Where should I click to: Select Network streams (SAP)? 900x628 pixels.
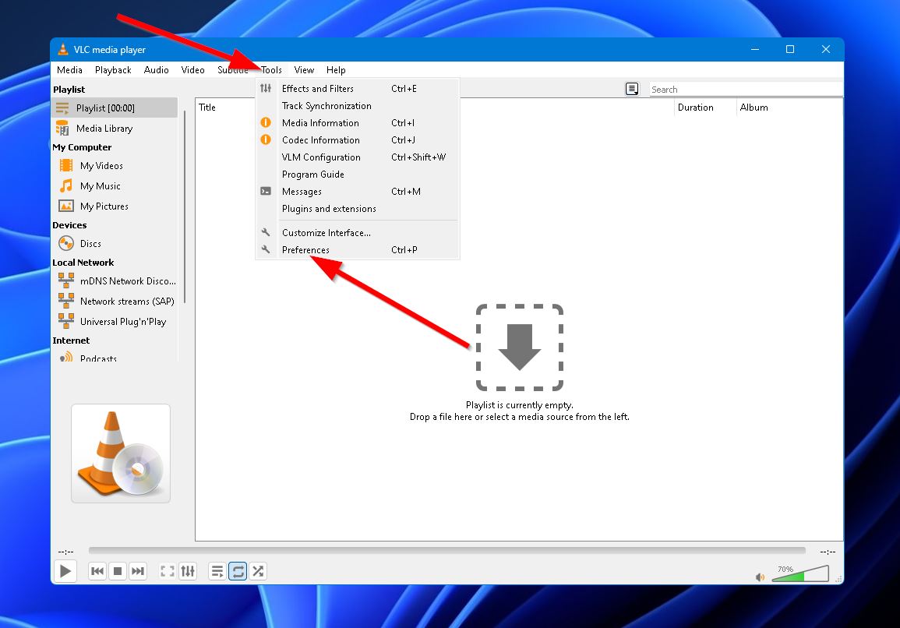(115, 302)
